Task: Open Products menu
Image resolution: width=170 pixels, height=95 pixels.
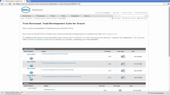Action: pyautogui.click(x=40, y=16)
